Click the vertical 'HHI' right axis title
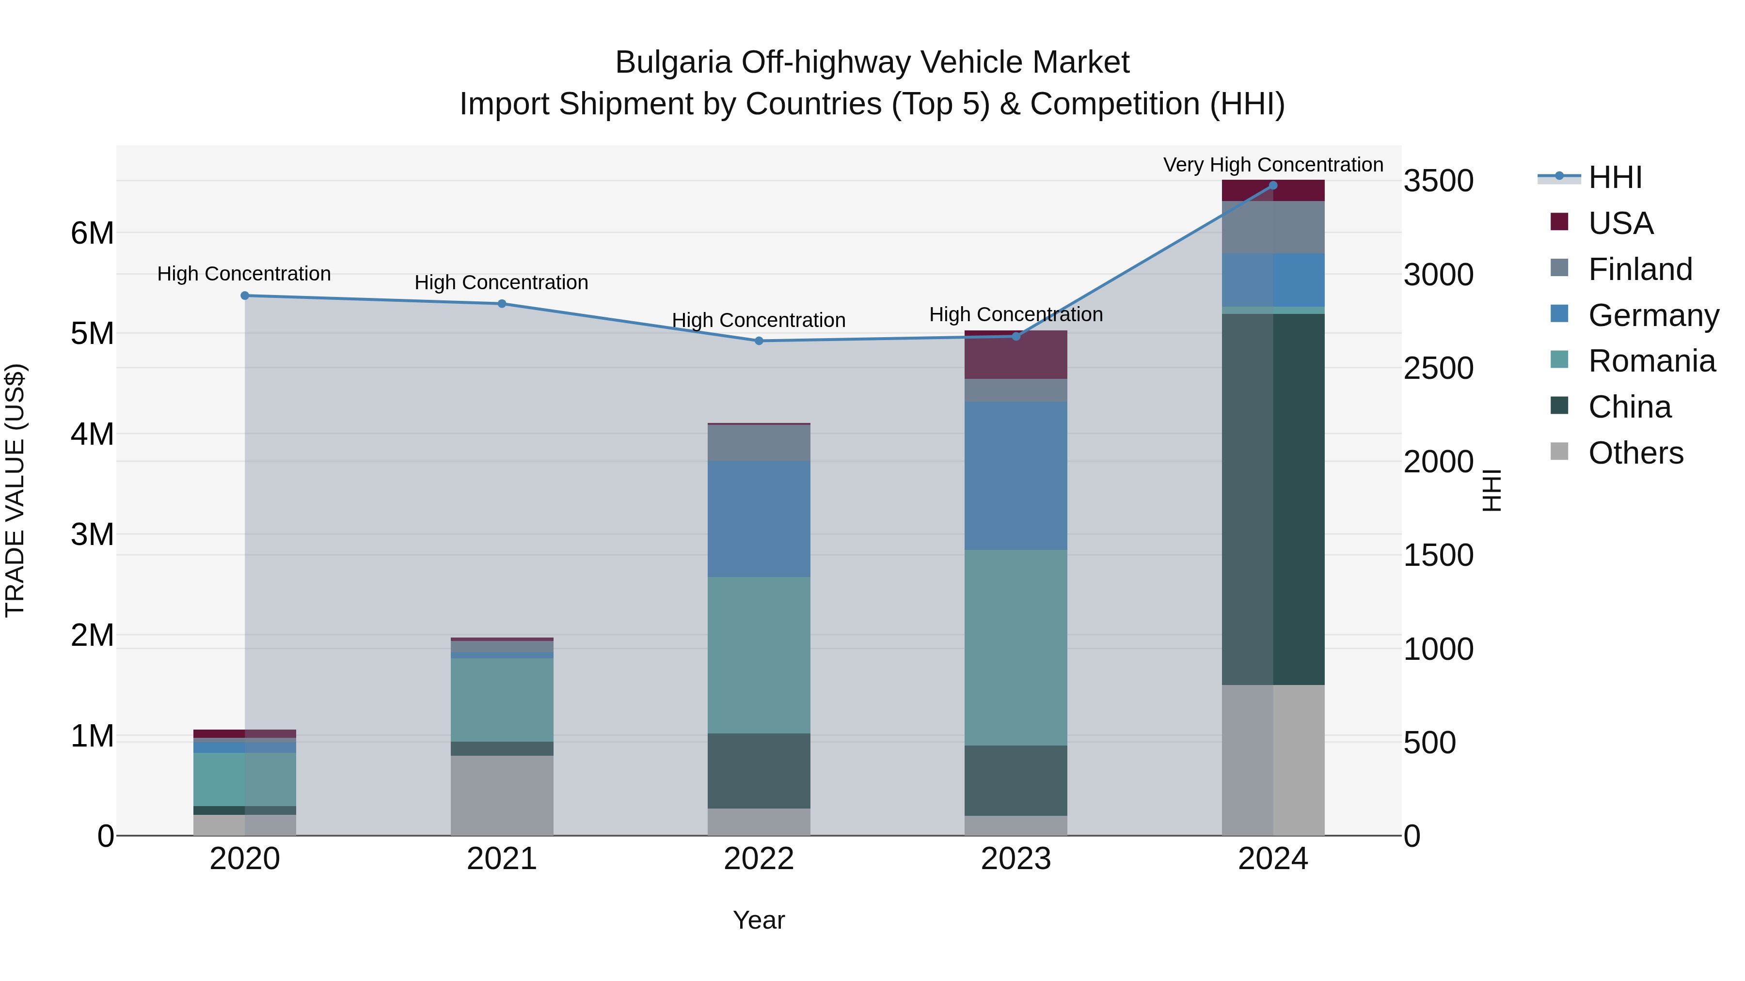The height and width of the screenshot is (981, 1745). pyautogui.click(x=1491, y=490)
